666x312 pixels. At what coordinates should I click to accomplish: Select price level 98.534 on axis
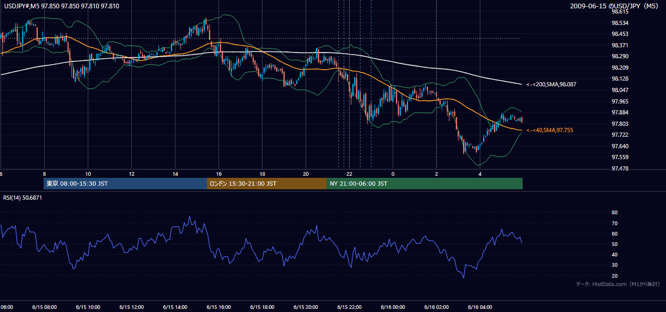(x=620, y=23)
